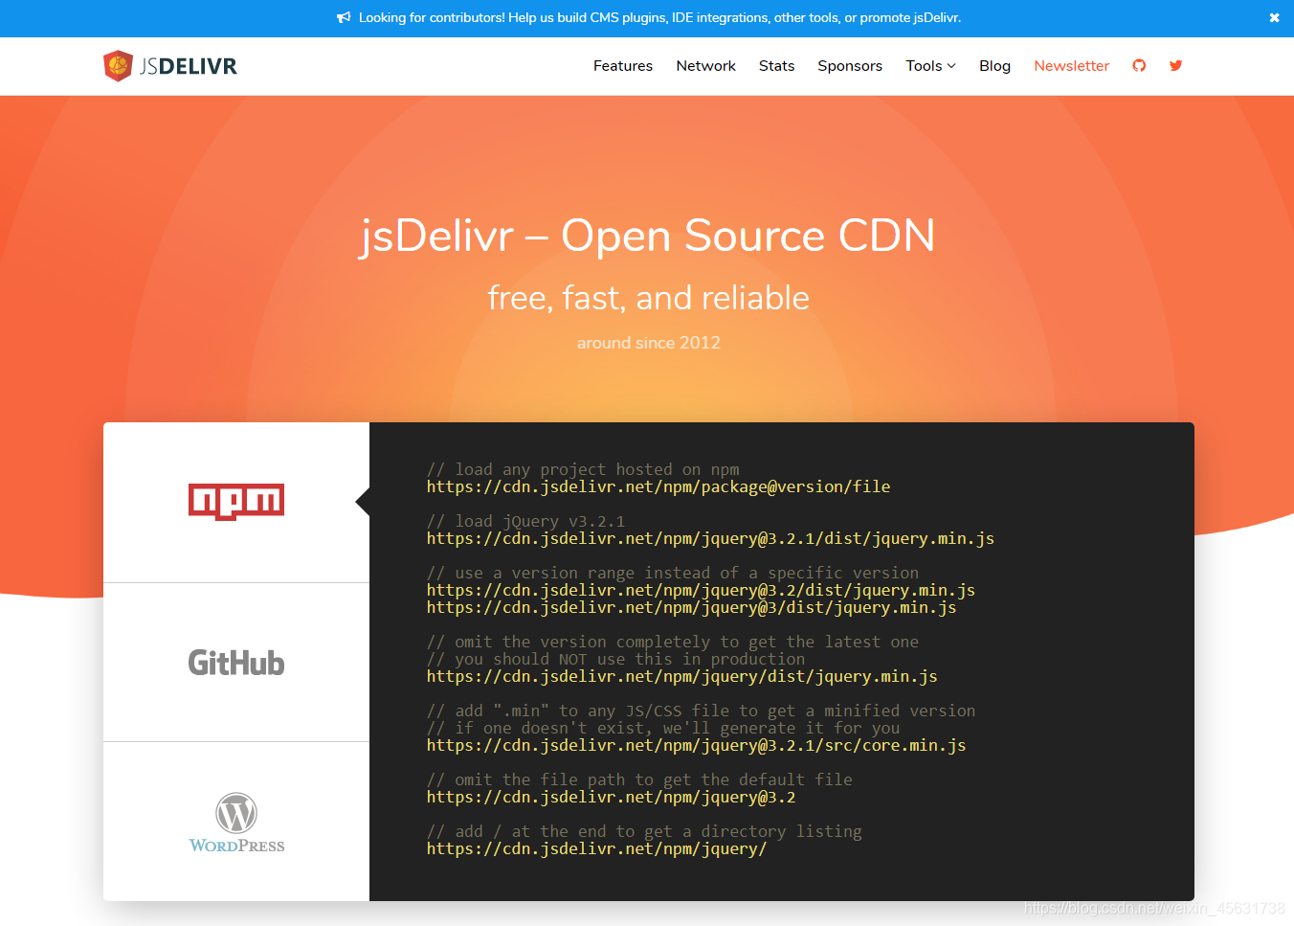This screenshot has height=926, width=1294.
Task: Click jquery@3.2.1/dist/jquery.min.js URL
Action: (710, 539)
